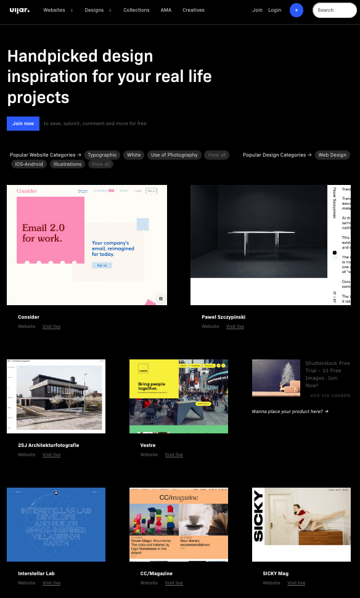Image resolution: width=360 pixels, height=598 pixels.
Task: Focus the Search input field
Action: [x=335, y=10]
